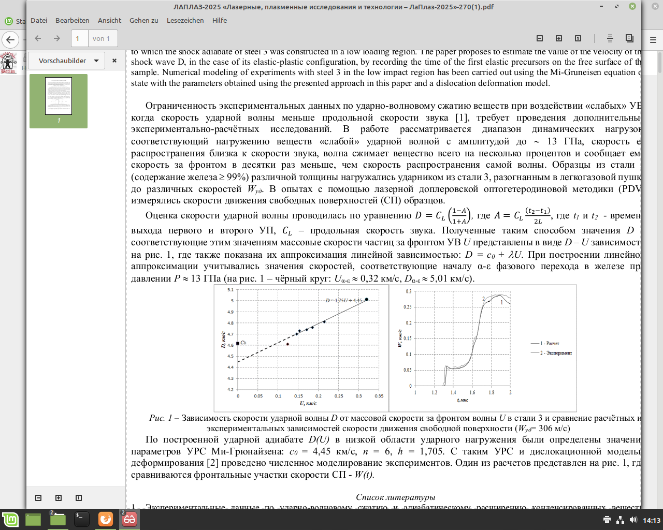Launch the terminal from the taskbar
Viewport: 663px width, 530px height.
81,519
